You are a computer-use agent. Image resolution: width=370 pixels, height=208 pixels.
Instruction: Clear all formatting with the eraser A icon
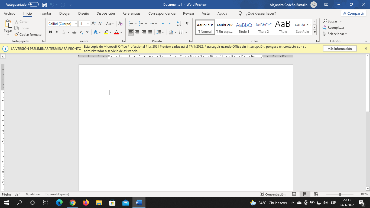point(121,24)
